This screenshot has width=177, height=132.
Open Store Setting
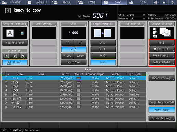pyautogui.click(x=162, y=118)
